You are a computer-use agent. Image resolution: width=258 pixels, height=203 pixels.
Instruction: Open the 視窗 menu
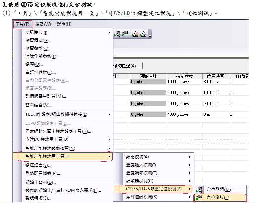coord(43,24)
